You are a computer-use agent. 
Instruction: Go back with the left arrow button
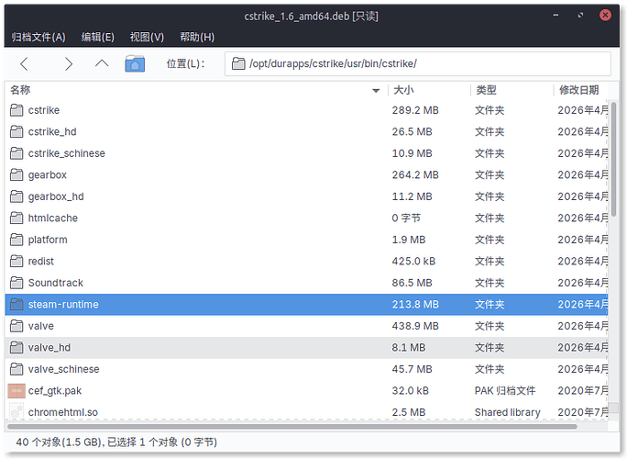click(25, 63)
